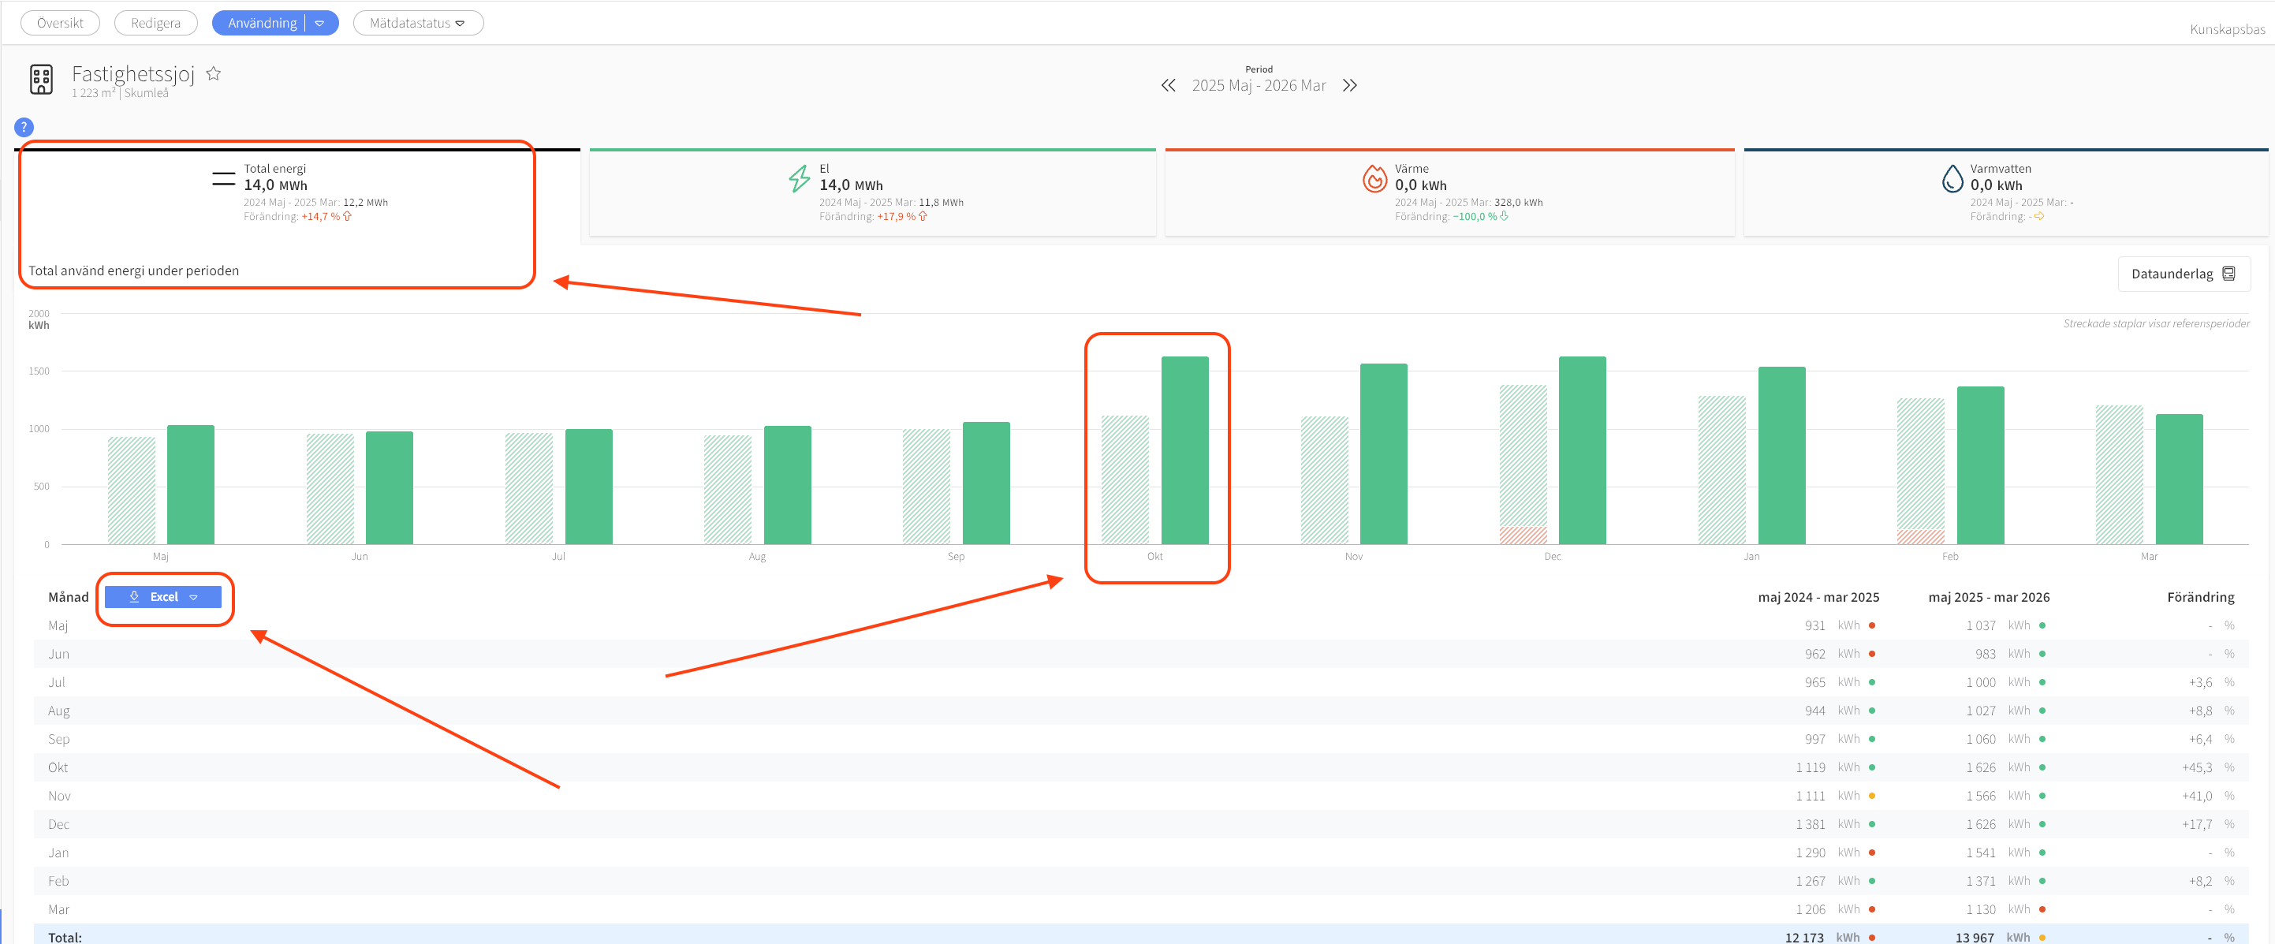The width and height of the screenshot is (2275, 944).
Task: Expand the Excel export dropdown arrow
Action: pyautogui.click(x=193, y=598)
